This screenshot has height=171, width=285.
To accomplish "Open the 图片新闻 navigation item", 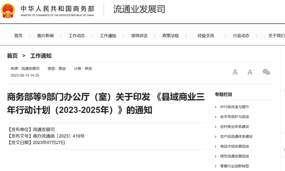I will click(x=45, y=36).
